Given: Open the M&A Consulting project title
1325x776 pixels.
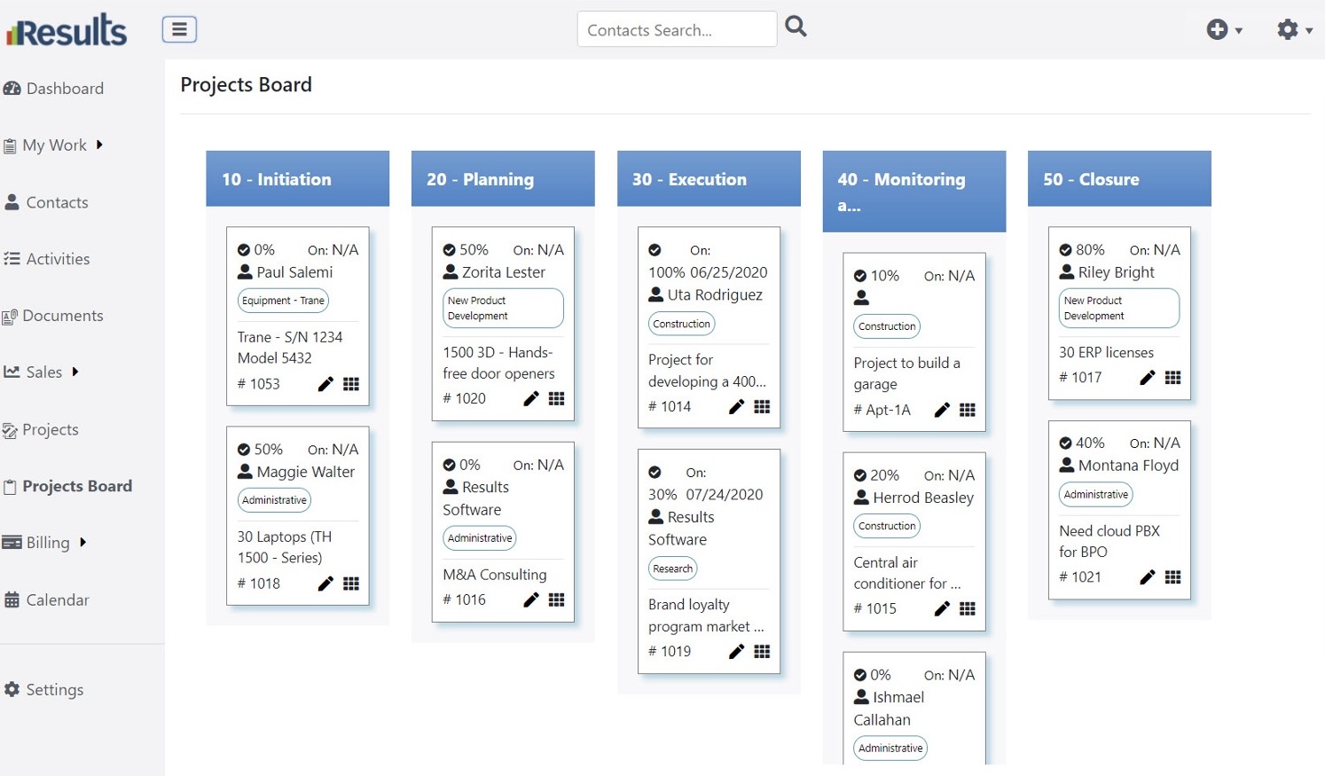Looking at the screenshot, I should click(494, 575).
